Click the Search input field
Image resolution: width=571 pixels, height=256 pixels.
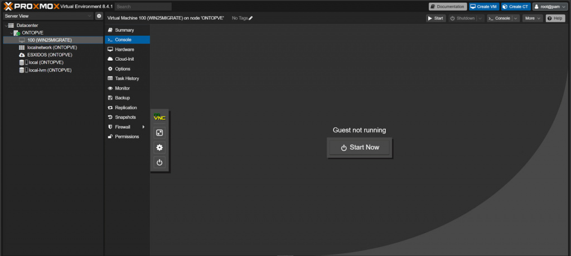(143, 7)
